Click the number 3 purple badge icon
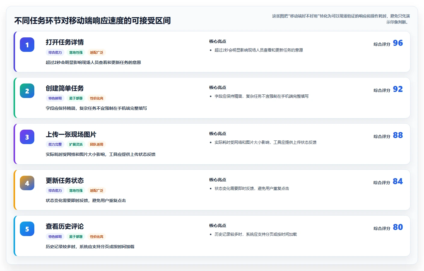This screenshot has width=424, height=271. coord(27,137)
